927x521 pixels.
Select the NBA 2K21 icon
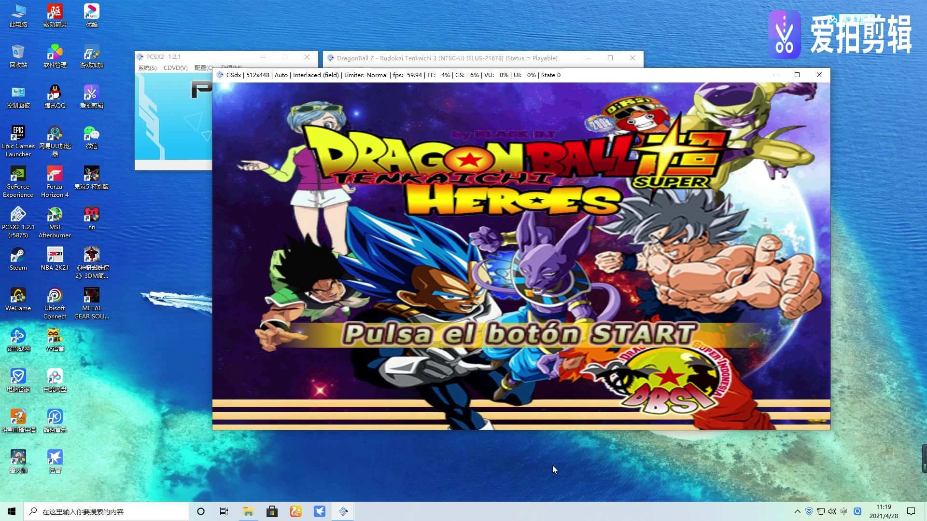[55, 259]
